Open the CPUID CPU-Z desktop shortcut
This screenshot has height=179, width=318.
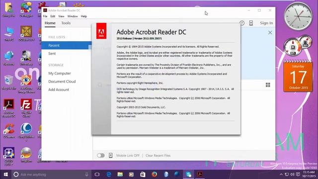pyautogui.click(x=9, y=157)
